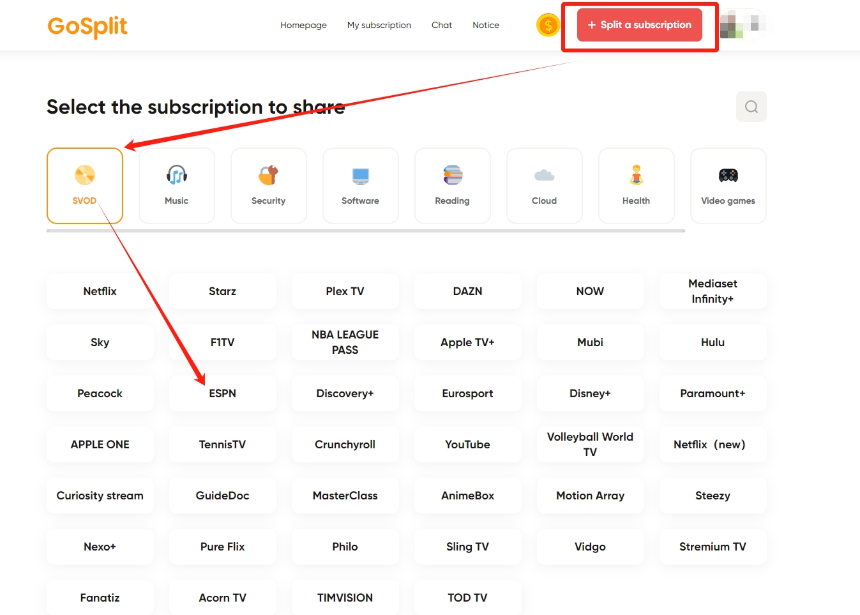The image size is (860, 615).
Task: Pick Philo service
Action: [x=345, y=547]
